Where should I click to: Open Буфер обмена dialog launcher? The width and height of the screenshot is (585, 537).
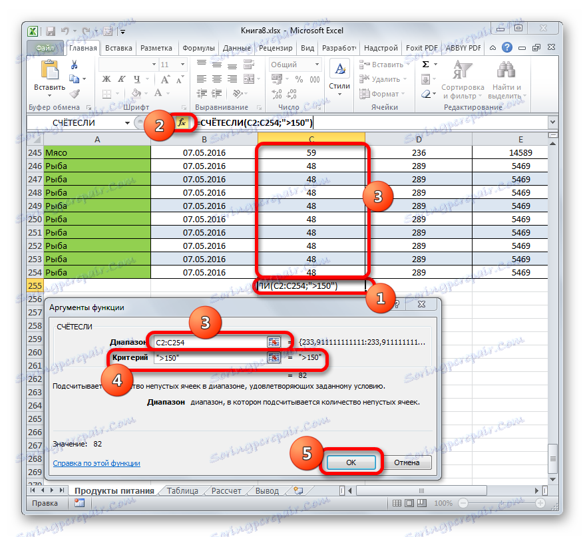[x=89, y=107]
